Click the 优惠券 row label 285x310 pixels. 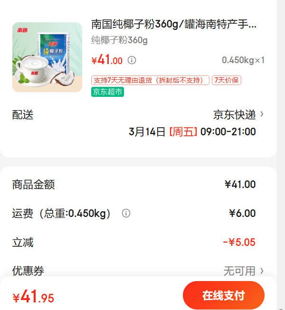pyautogui.click(x=28, y=271)
